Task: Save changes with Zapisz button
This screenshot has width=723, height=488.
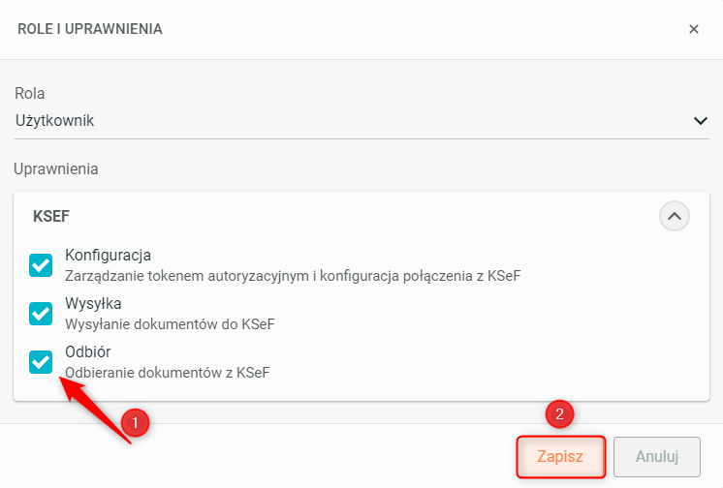Action: click(x=560, y=457)
